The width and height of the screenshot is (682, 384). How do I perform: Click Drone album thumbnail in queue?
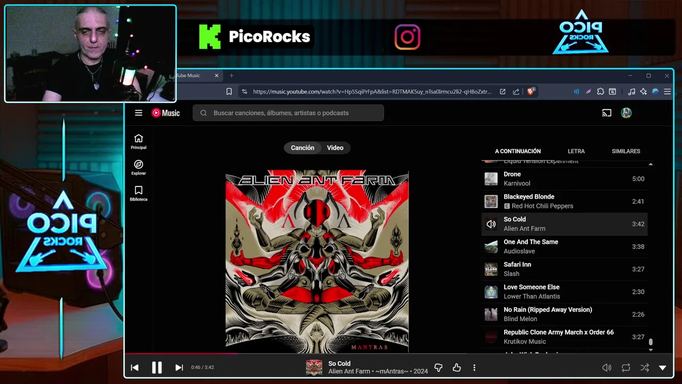[x=491, y=179]
